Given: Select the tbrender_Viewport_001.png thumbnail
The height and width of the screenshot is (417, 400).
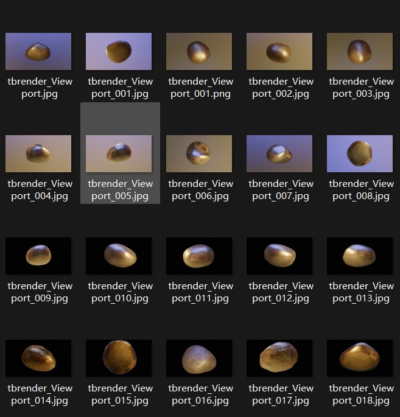Looking at the screenshot, I should click(199, 51).
